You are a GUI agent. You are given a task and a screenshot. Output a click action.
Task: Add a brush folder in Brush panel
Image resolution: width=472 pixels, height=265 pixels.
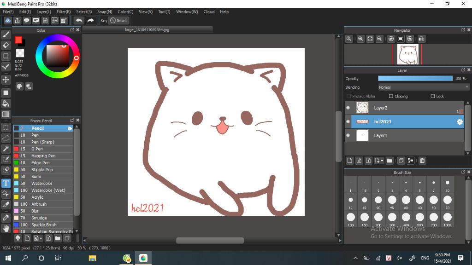tap(58, 238)
